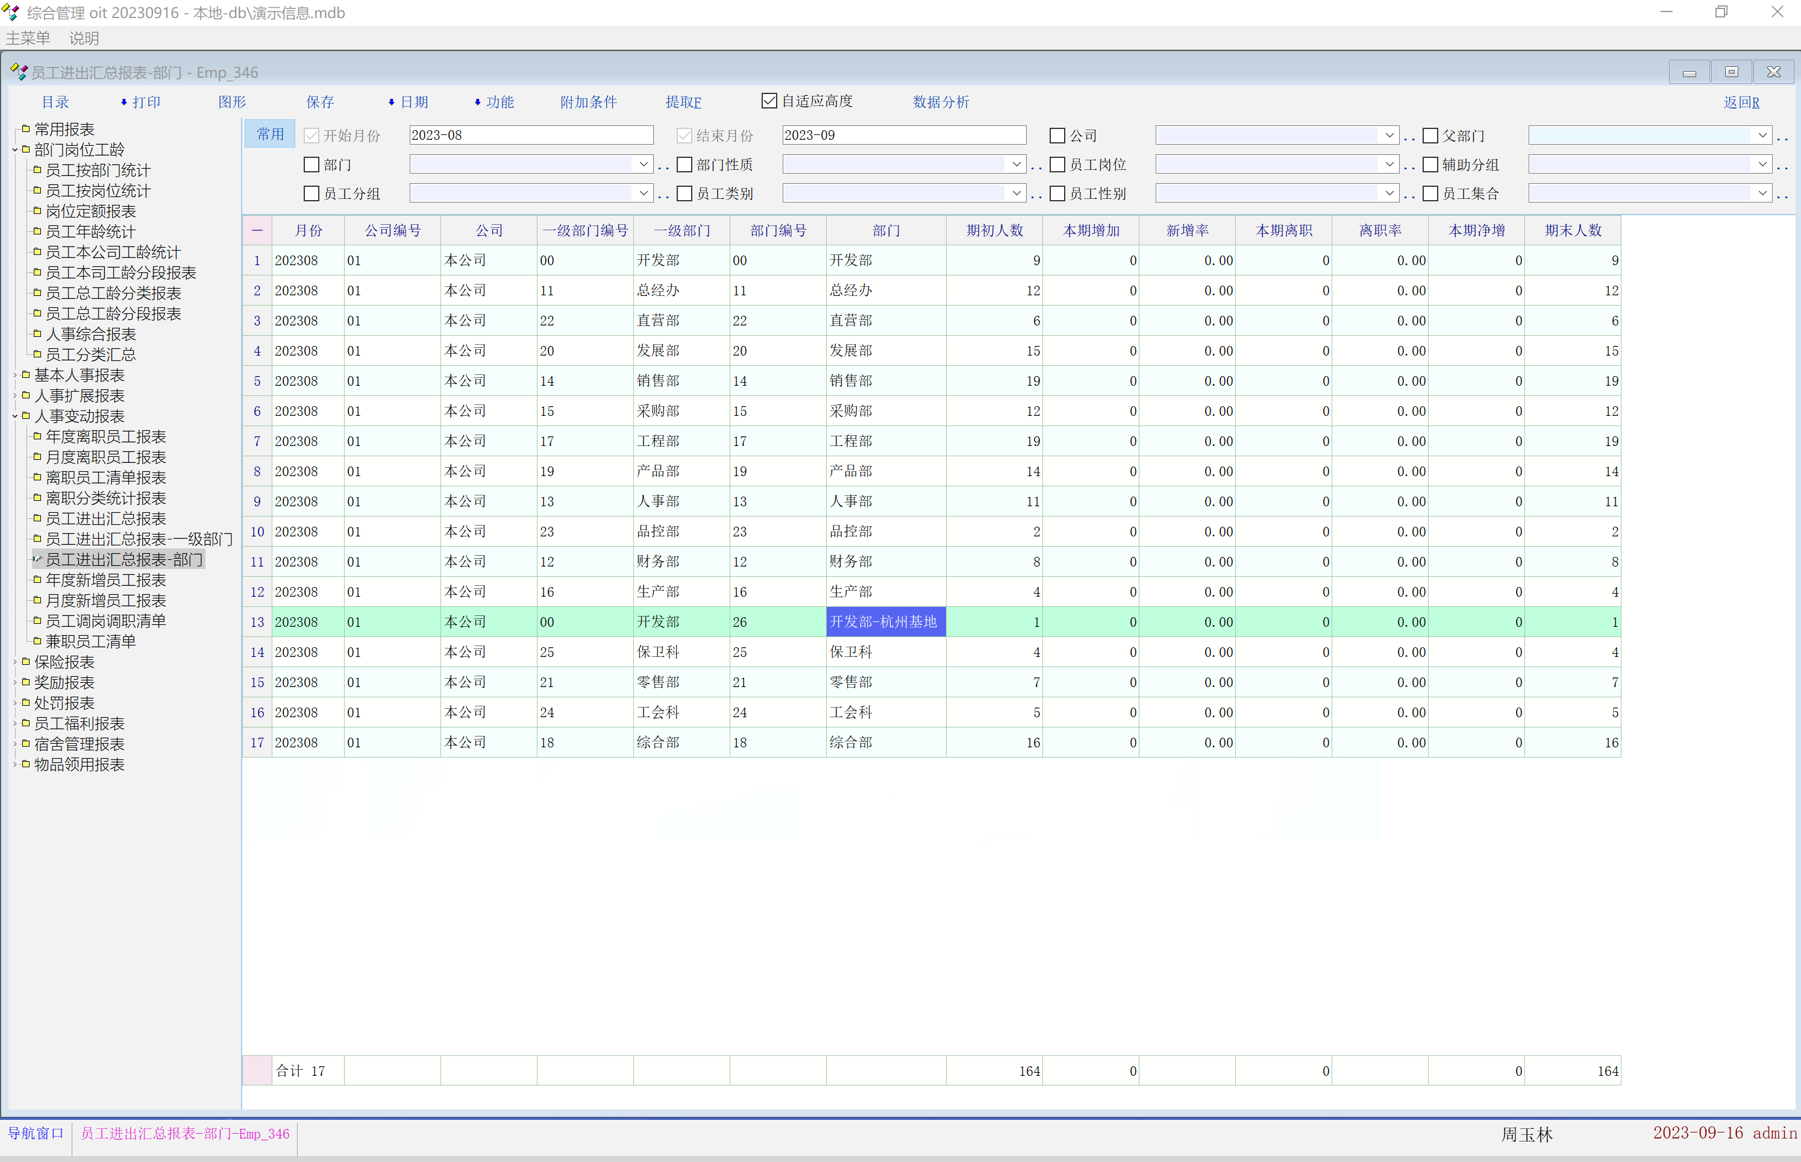The height and width of the screenshot is (1162, 1801).
Task: Click the 数据分析 button
Action: tap(941, 102)
